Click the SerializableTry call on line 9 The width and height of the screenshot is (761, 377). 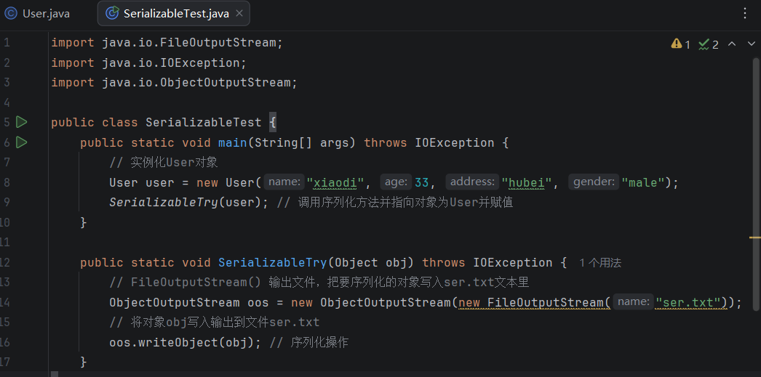tap(164, 203)
